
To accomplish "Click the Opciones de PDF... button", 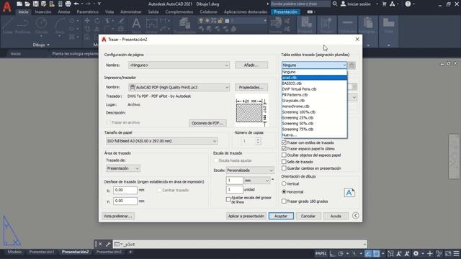I will click(207, 123).
